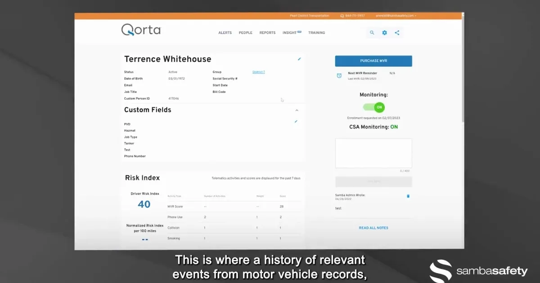540x283 pixels.
Task: Click the PURCHASE MVR button
Action: (x=373, y=61)
